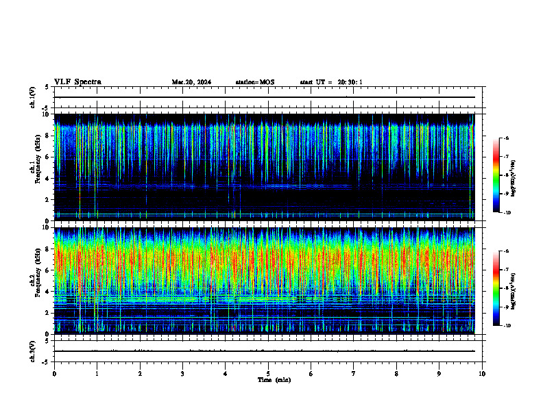The width and height of the screenshot is (543, 419).
Task: Click the "8" time axis tick label
Action: tap(396, 374)
